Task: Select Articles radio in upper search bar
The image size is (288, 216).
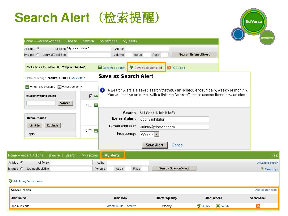Action: (38, 49)
